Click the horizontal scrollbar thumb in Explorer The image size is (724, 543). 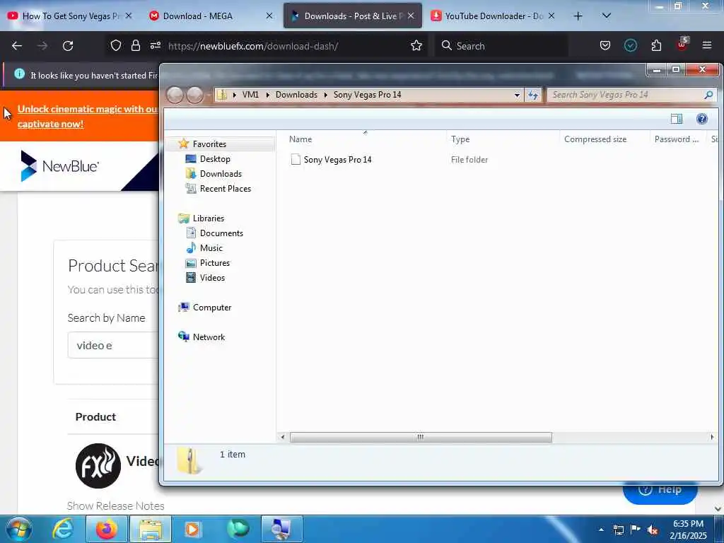pos(421,437)
